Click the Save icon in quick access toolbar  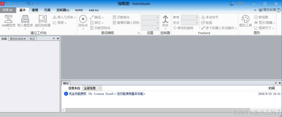pos(8,4)
